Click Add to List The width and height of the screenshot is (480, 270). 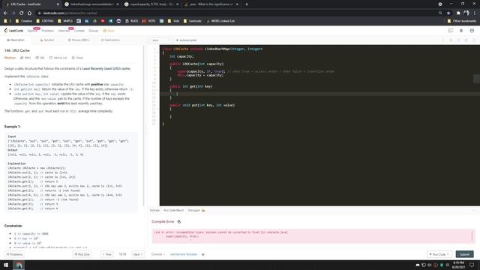pyautogui.click(x=58, y=58)
